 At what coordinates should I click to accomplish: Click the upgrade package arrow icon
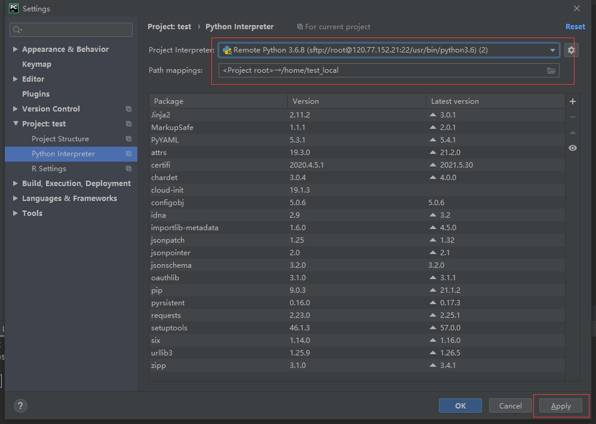click(x=573, y=132)
